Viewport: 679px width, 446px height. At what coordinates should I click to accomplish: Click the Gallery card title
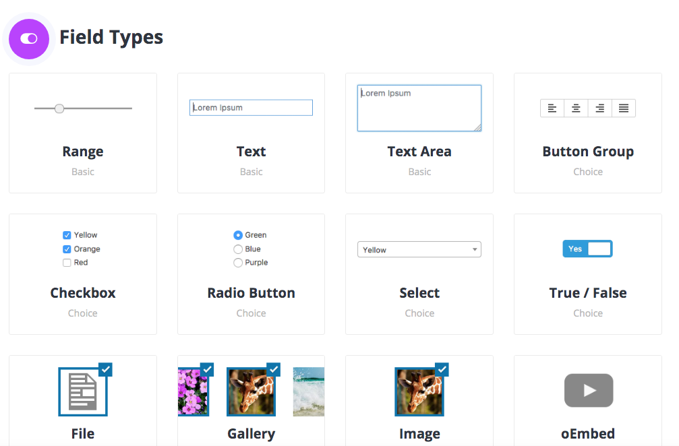[x=251, y=434]
